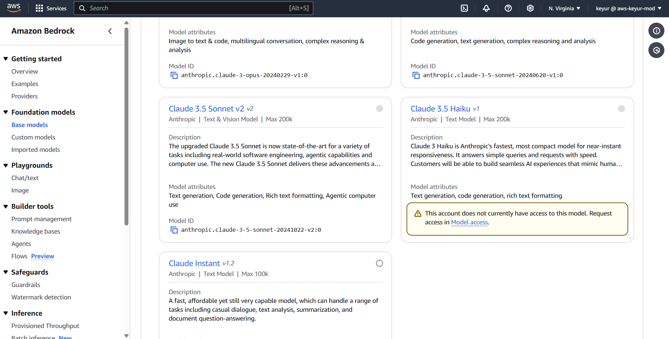Image resolution: width=669 pixels, height=339 pixels.
Task: Collapse the Inference section
Action: click(6, 313)
